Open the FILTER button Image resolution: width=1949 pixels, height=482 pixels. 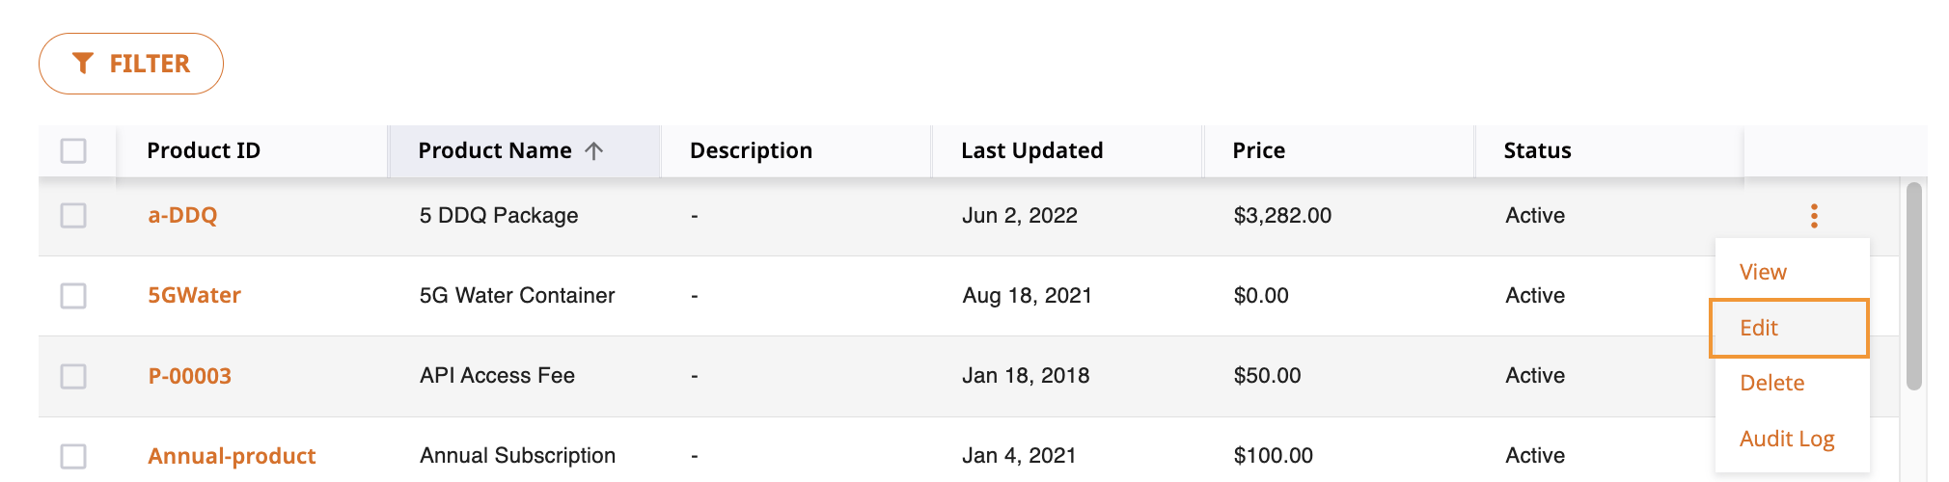pos(131,64)
